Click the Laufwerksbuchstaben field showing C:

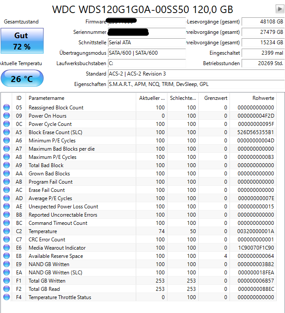[x=147, y=63]
